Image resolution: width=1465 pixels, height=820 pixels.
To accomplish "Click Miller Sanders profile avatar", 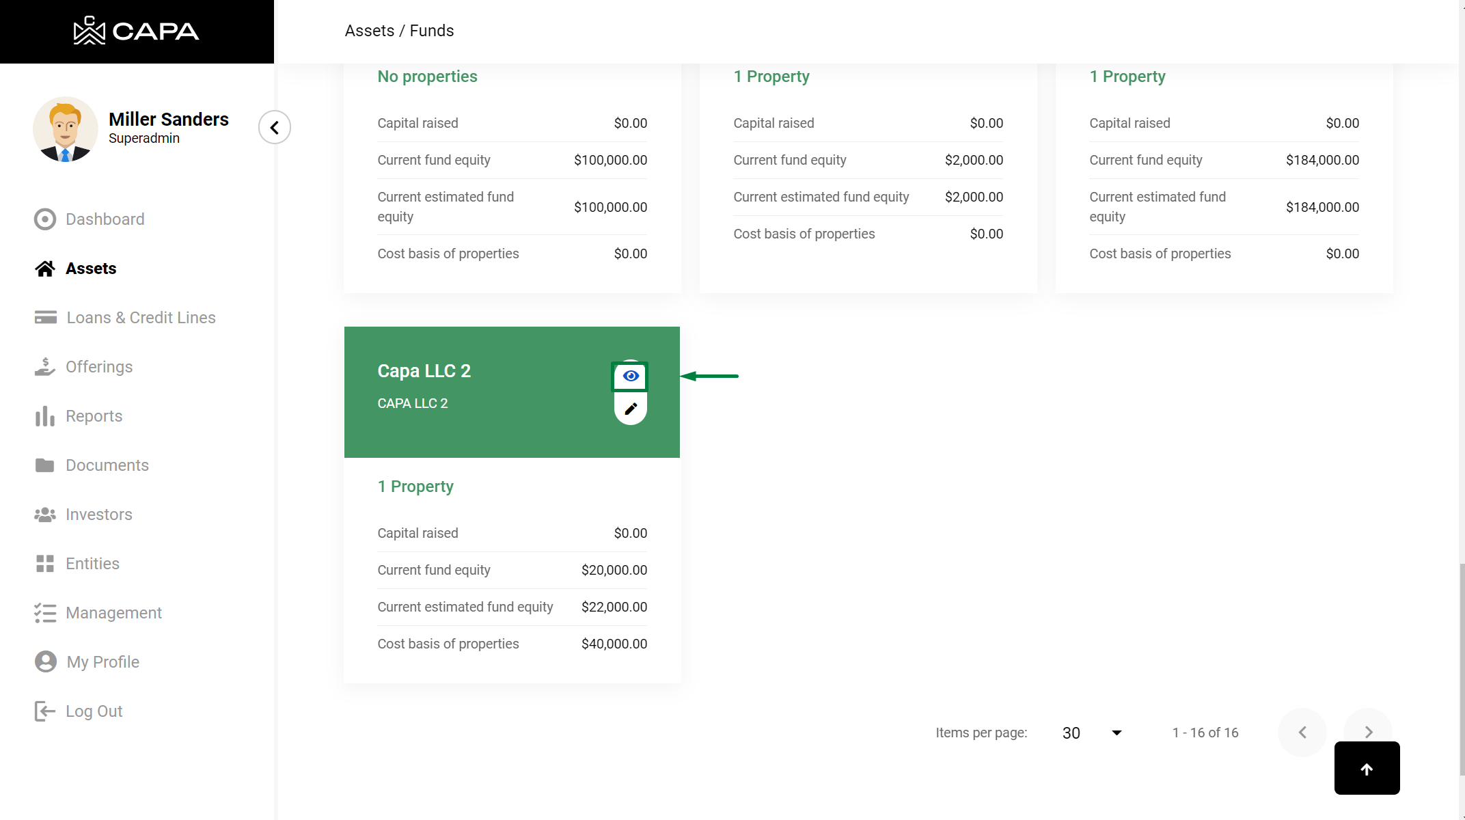I will click(x=66, y=129).
